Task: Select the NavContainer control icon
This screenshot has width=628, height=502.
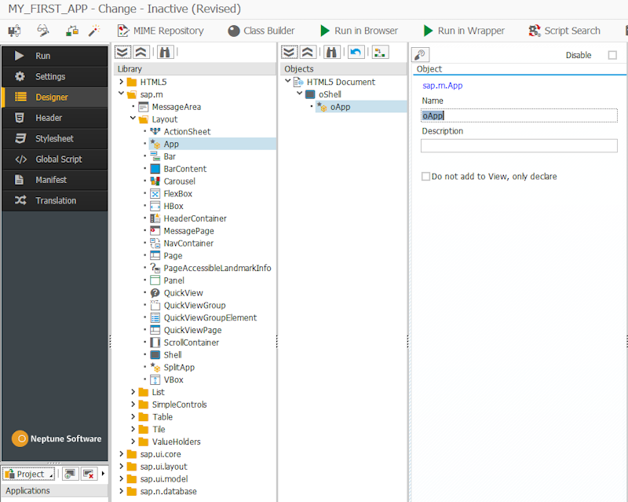Action: tap(155, 244)
